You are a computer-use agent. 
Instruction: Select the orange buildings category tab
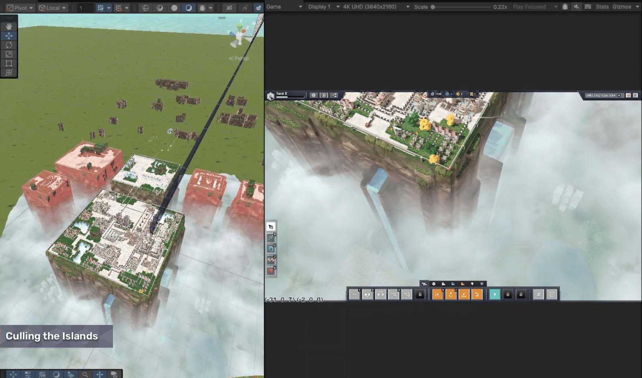[463, 284]
